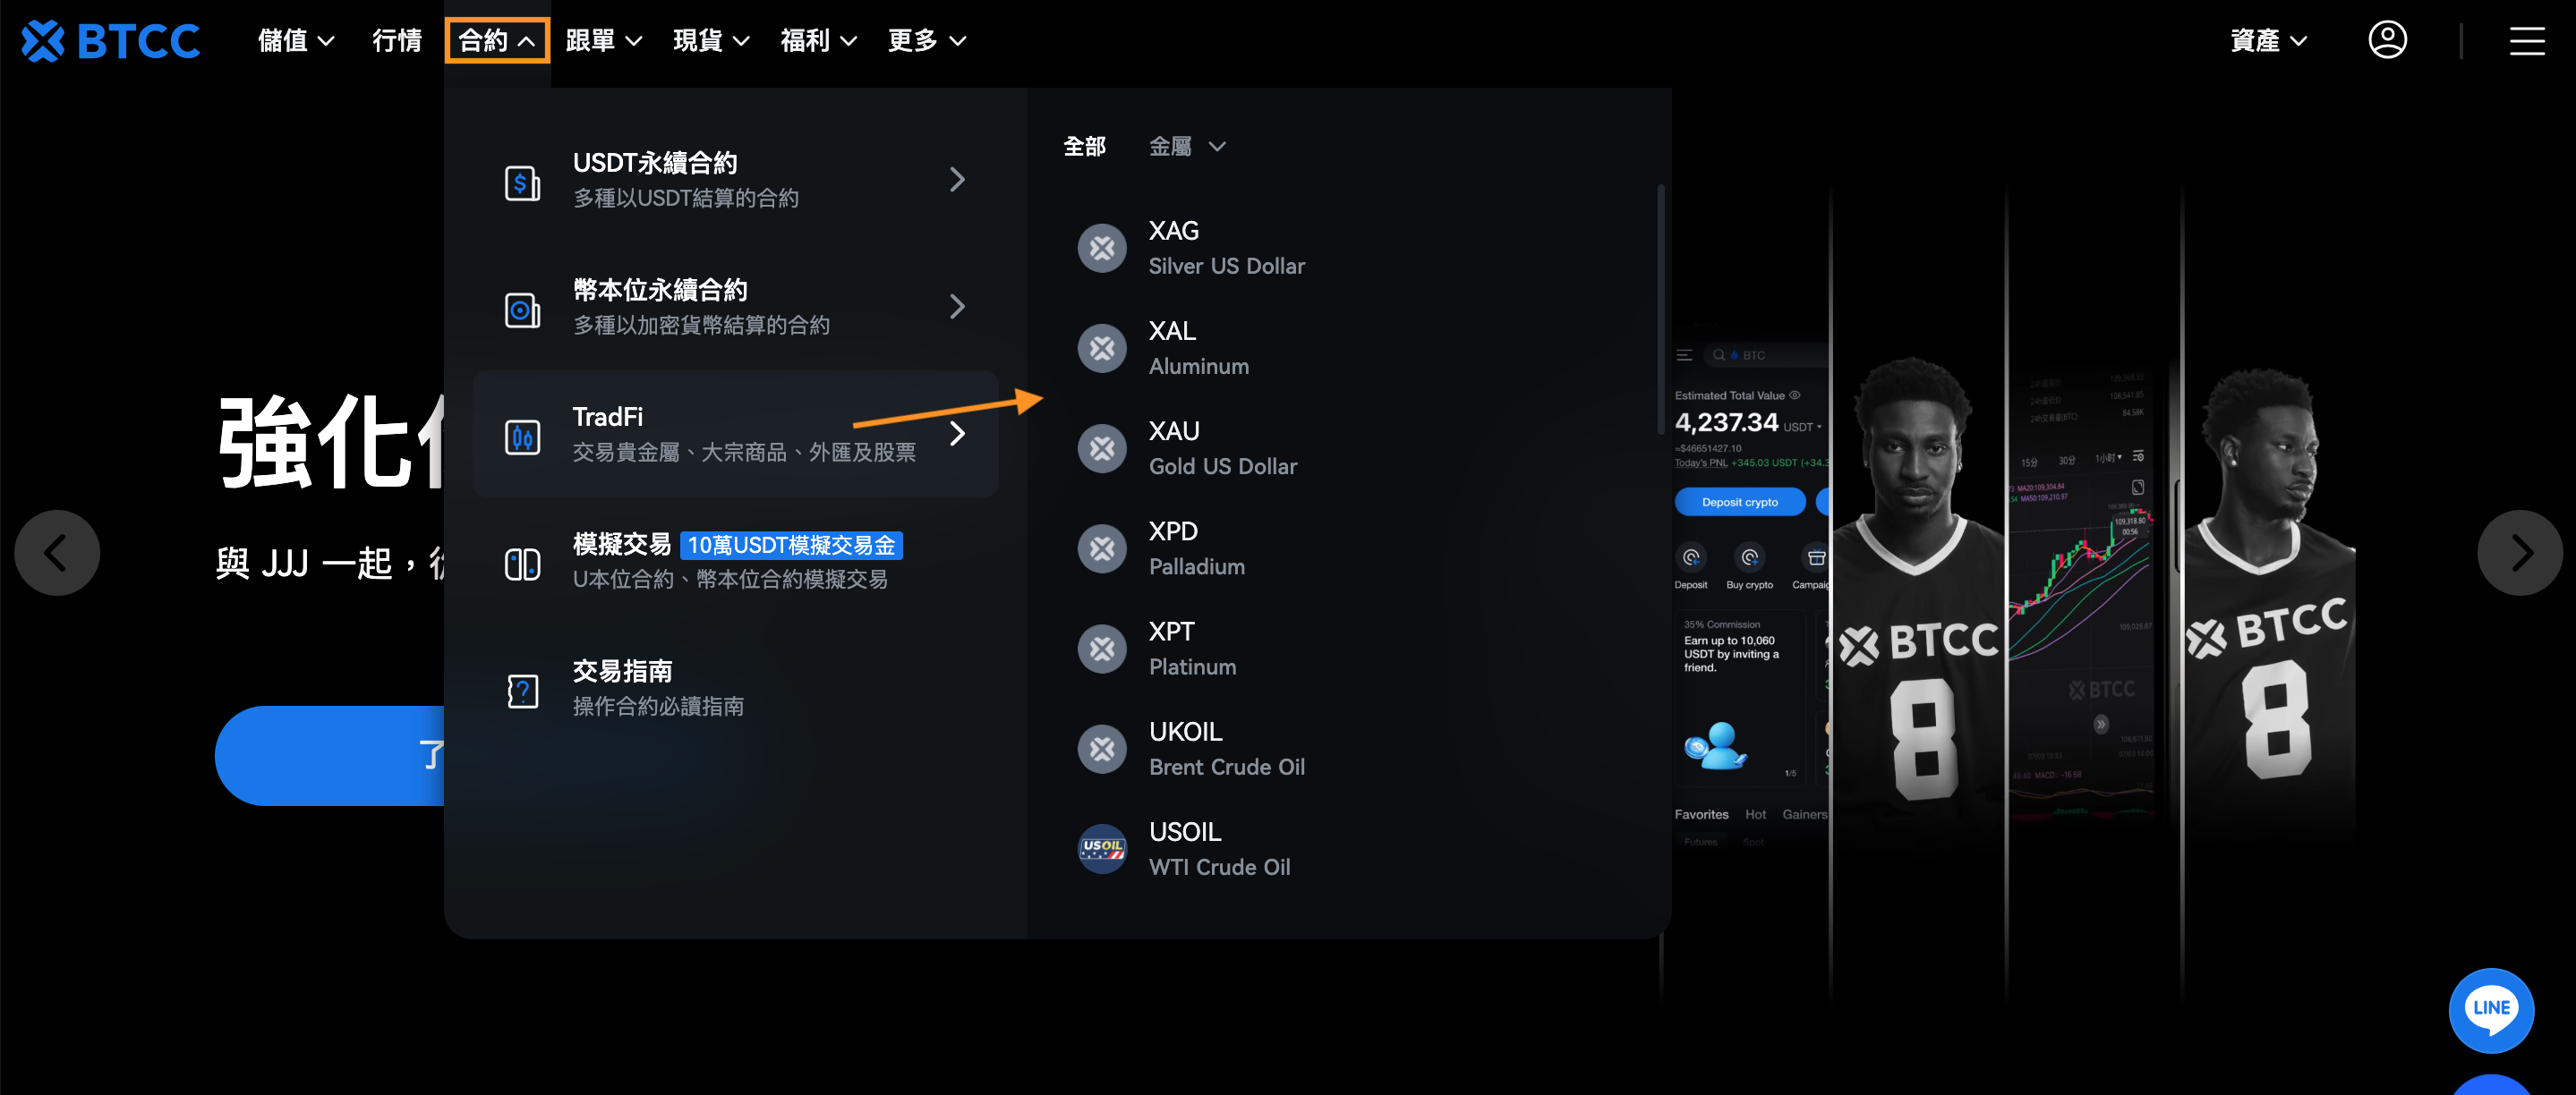Open 交易指南 trading guide entry
Image resolution: width=2576 pixels, height=1095 pixels.
click(x=735, y=688)
